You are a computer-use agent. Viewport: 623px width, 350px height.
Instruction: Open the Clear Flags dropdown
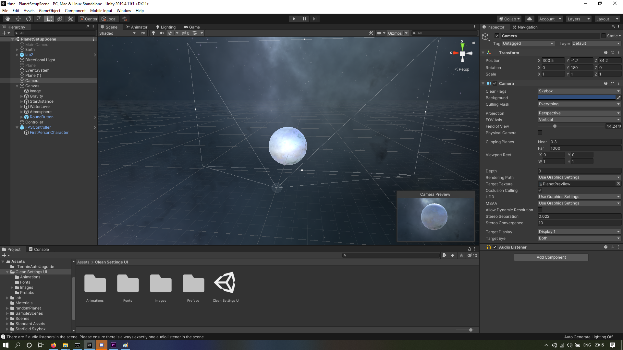coord(579,91)
